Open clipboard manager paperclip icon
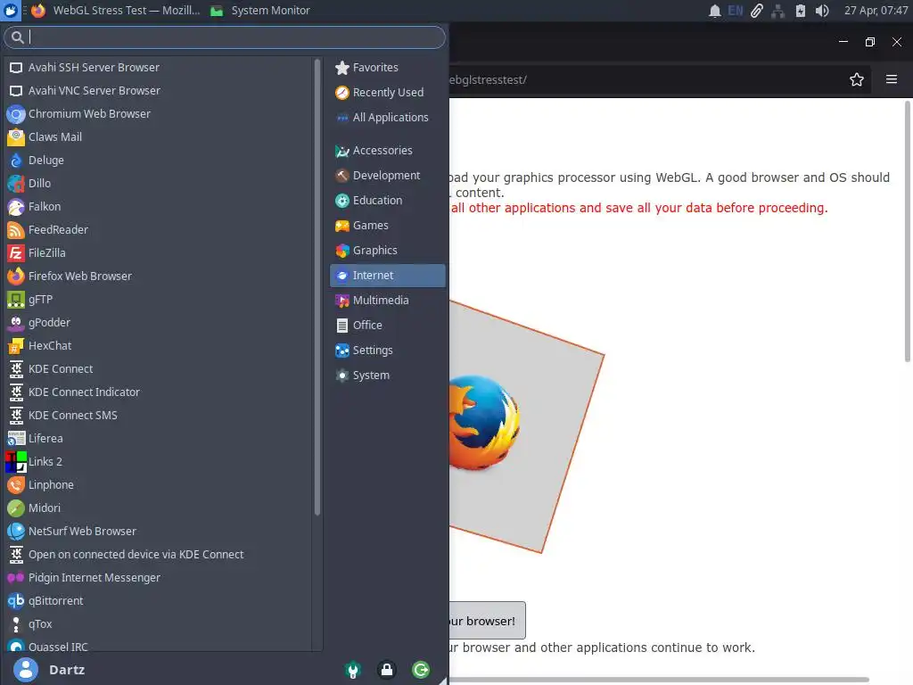 pos(756,11)
